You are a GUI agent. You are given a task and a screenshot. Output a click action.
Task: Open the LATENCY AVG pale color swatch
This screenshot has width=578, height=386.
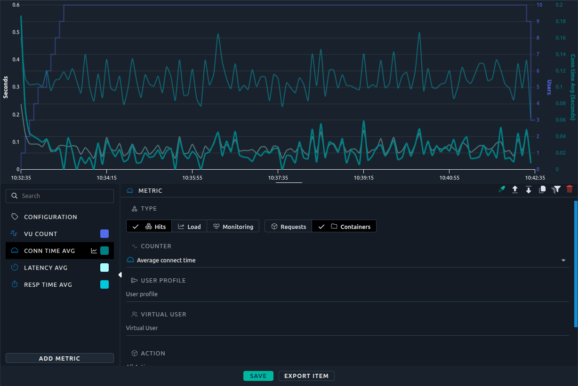(x=104, y=268)
